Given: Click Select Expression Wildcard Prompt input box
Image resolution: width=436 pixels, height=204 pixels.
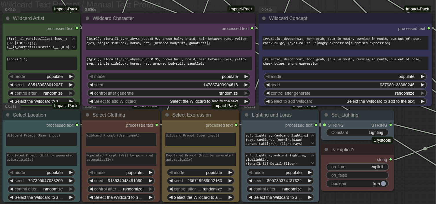Looking at the screenshot, I should 201,139.
